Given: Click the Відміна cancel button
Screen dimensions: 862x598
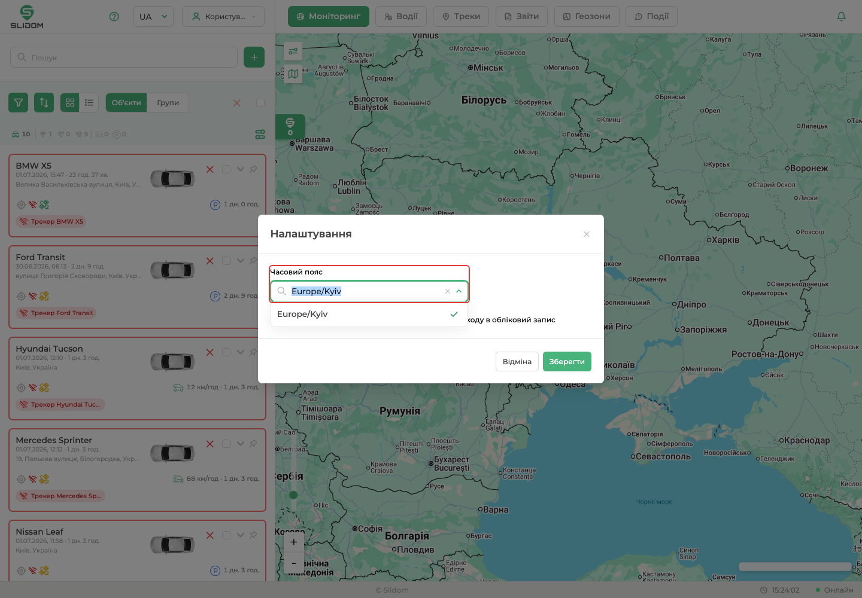Looking at the screenshot, I should [517, 362].
